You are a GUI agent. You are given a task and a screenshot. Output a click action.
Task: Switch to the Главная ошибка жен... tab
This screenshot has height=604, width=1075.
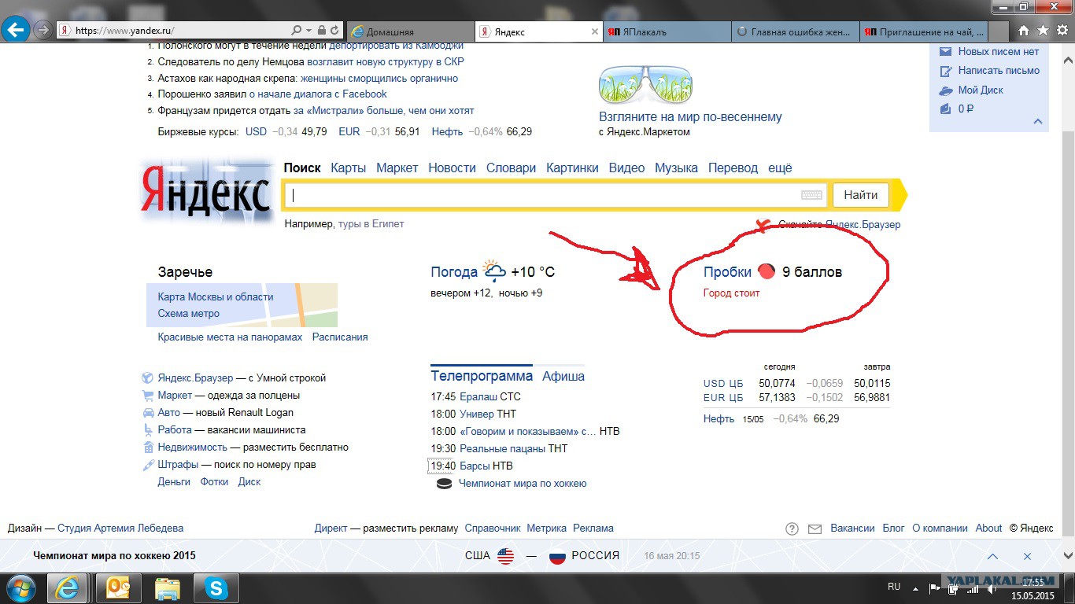[795, 32]
